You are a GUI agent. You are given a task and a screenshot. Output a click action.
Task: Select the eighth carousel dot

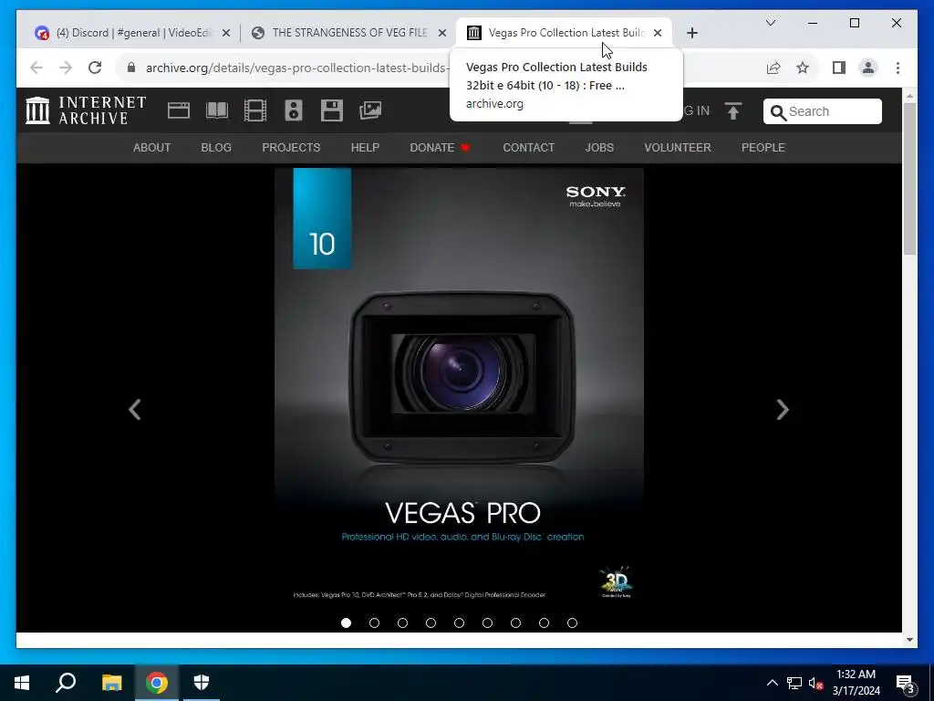(544, 623)
